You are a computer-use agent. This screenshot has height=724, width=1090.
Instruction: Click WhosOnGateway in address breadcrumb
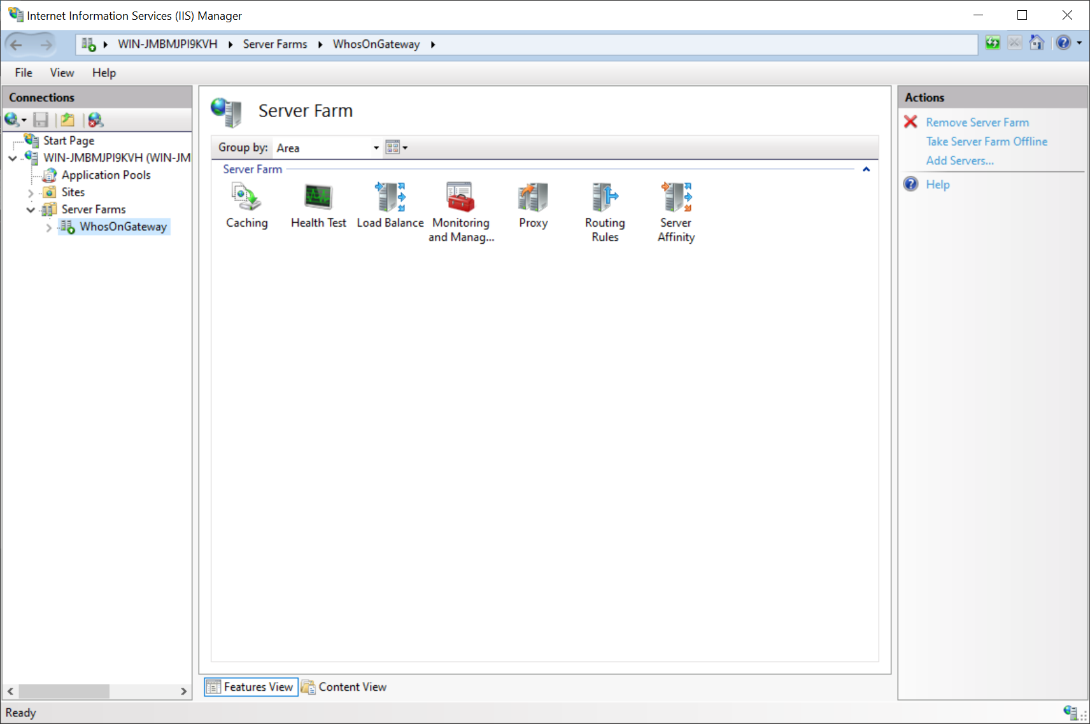click(x=376, y=44)
